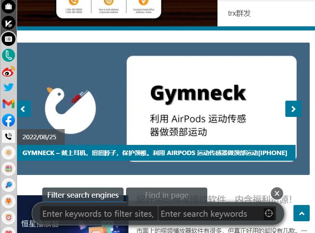Click the Weibo icon in sidebar

9,71
